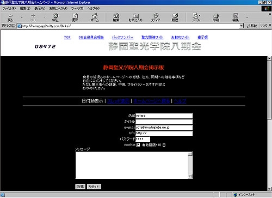
Task: Click the Refresh (更新) toolbar icon
Action: point(75,17)
